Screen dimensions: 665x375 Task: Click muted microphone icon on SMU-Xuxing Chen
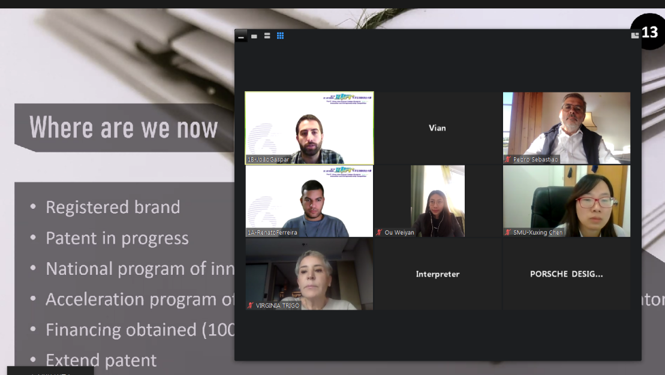pos(508,232)
